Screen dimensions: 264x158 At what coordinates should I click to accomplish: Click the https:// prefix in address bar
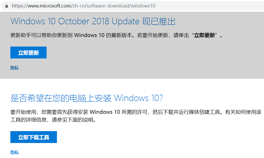coord(20,6)
